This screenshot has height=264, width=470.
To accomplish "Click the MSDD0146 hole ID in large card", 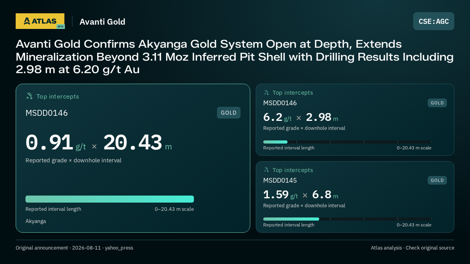I will coord(47,113).
